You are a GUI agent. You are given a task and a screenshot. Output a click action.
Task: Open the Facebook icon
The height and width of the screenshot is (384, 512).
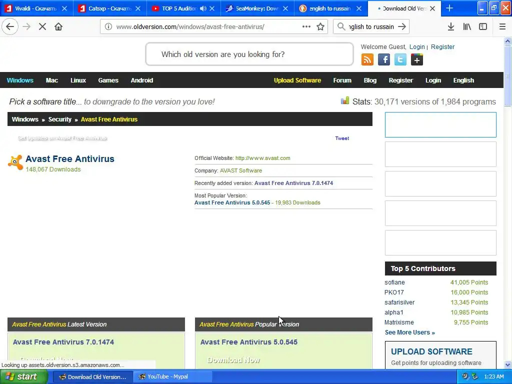click(384, 60)
